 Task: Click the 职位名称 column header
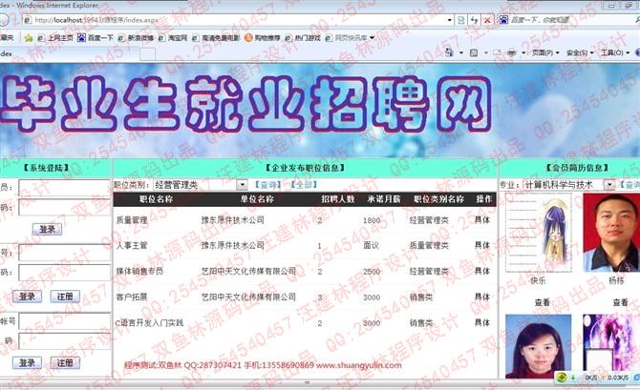coord(156,199)
